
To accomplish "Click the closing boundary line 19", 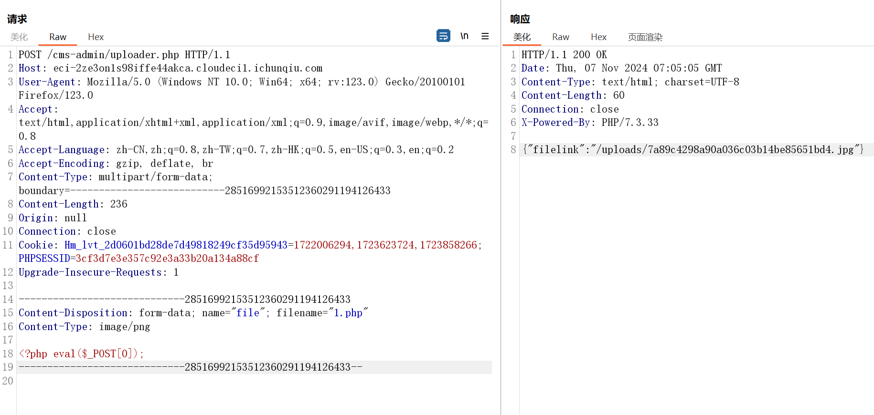I will [190, 367].
